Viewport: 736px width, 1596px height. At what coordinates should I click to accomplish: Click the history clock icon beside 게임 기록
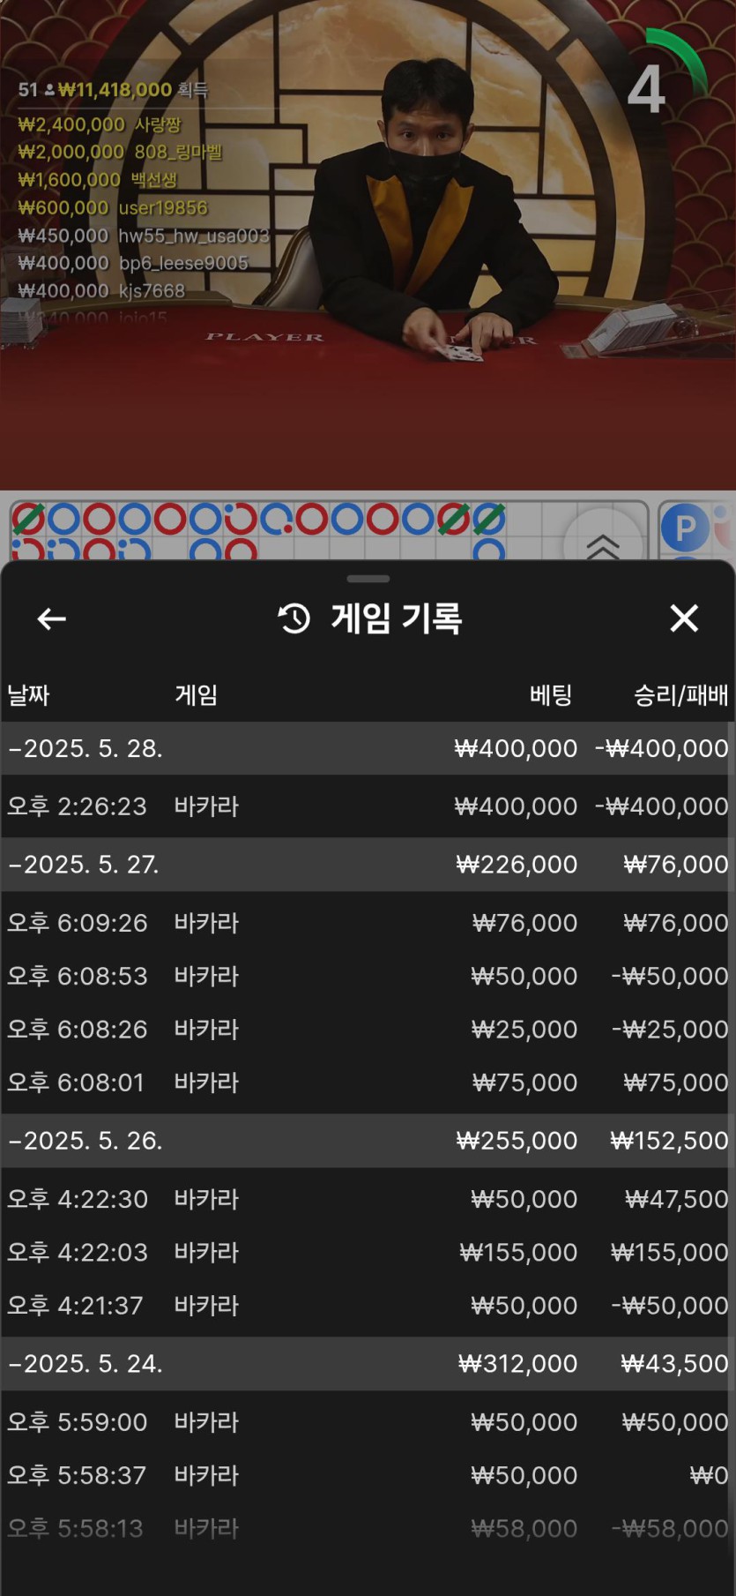294,618
